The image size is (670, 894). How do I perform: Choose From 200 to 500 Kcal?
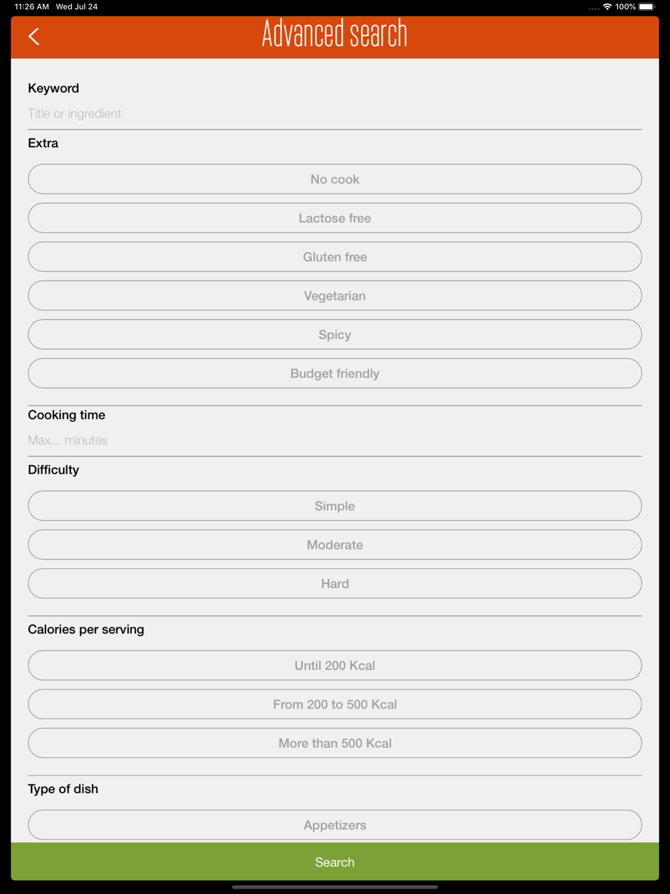pyautogui.click(x=335, y=704)
